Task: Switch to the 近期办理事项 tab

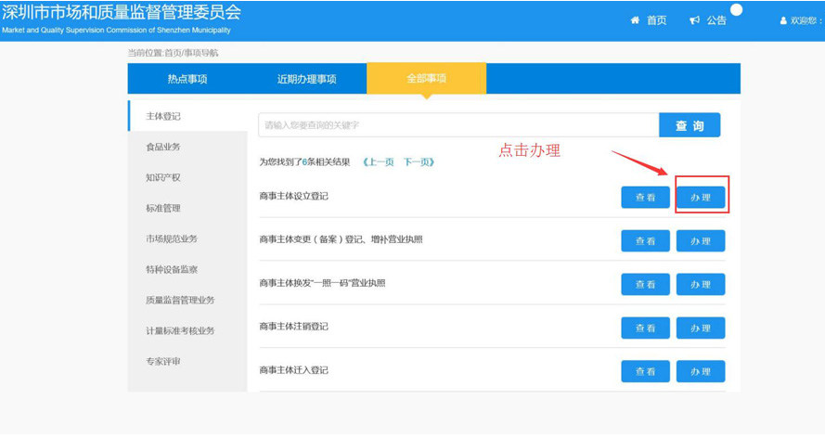Action: (307, 79)
